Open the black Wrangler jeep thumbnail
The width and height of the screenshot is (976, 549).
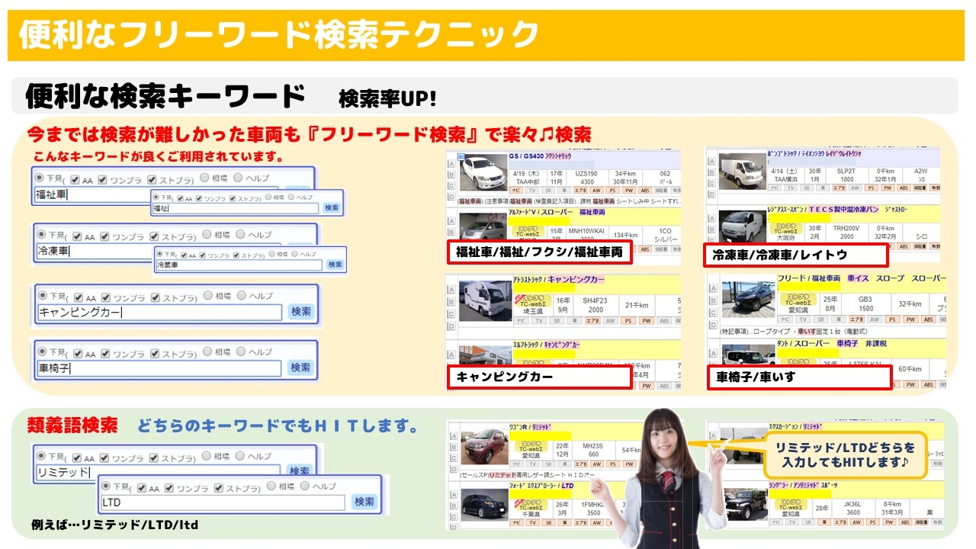(x=745, y=503)
